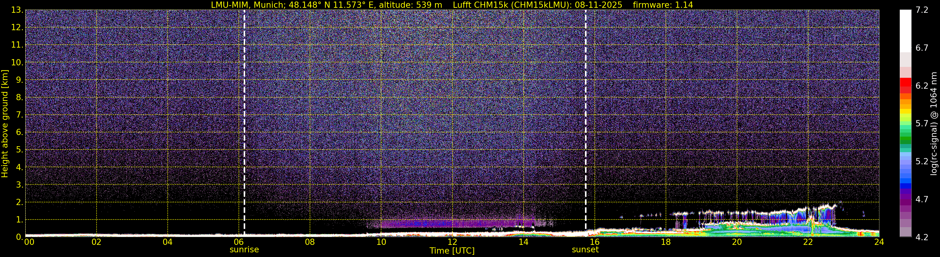
Task: Click the "5." tick on the height axis
Action: [x=19, y=150]
